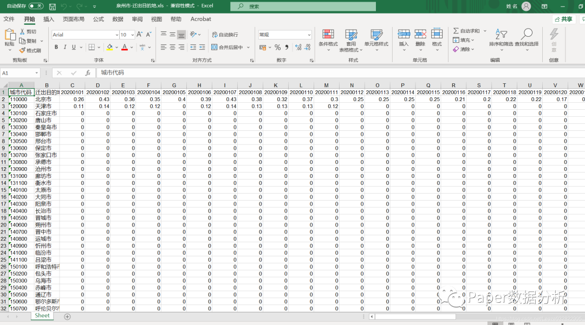585x325 pixels.
Task: Select the Format Painter (格式刷) brush
Action: (x=22, y=50)
